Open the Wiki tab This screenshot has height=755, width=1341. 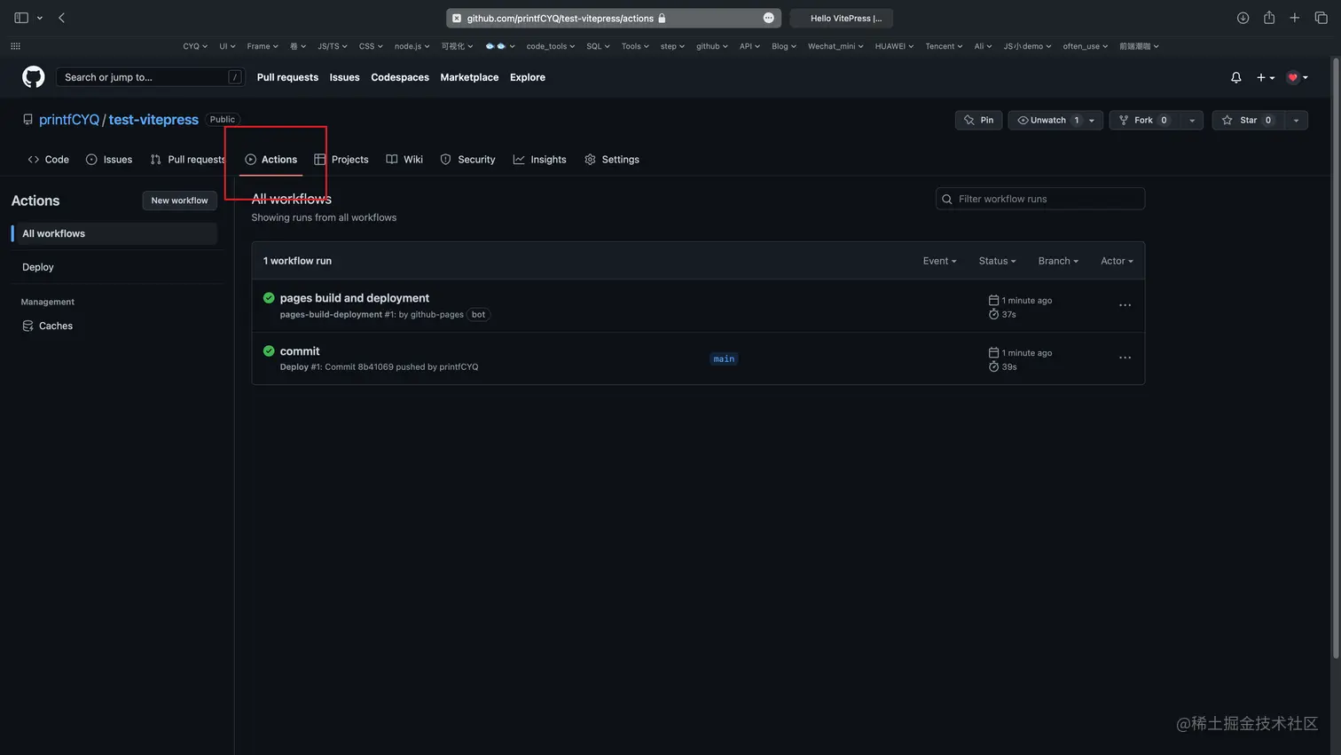pyautogui.click(x=404, y=160)
